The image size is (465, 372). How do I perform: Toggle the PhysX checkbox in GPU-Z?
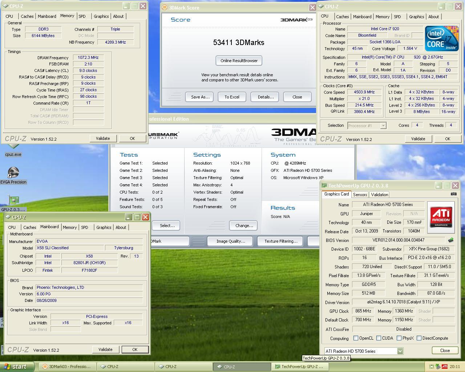coord(399,338)
